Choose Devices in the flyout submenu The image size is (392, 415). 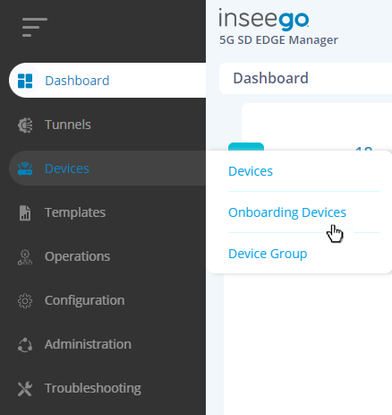pos(251,171)
